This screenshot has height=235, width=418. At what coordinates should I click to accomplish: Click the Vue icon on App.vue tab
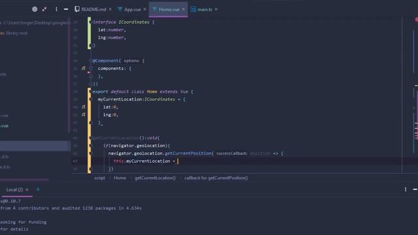[120, 9]
